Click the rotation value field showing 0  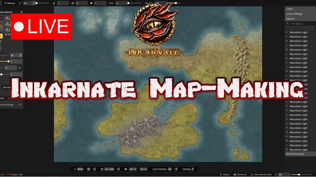[82, 3]
